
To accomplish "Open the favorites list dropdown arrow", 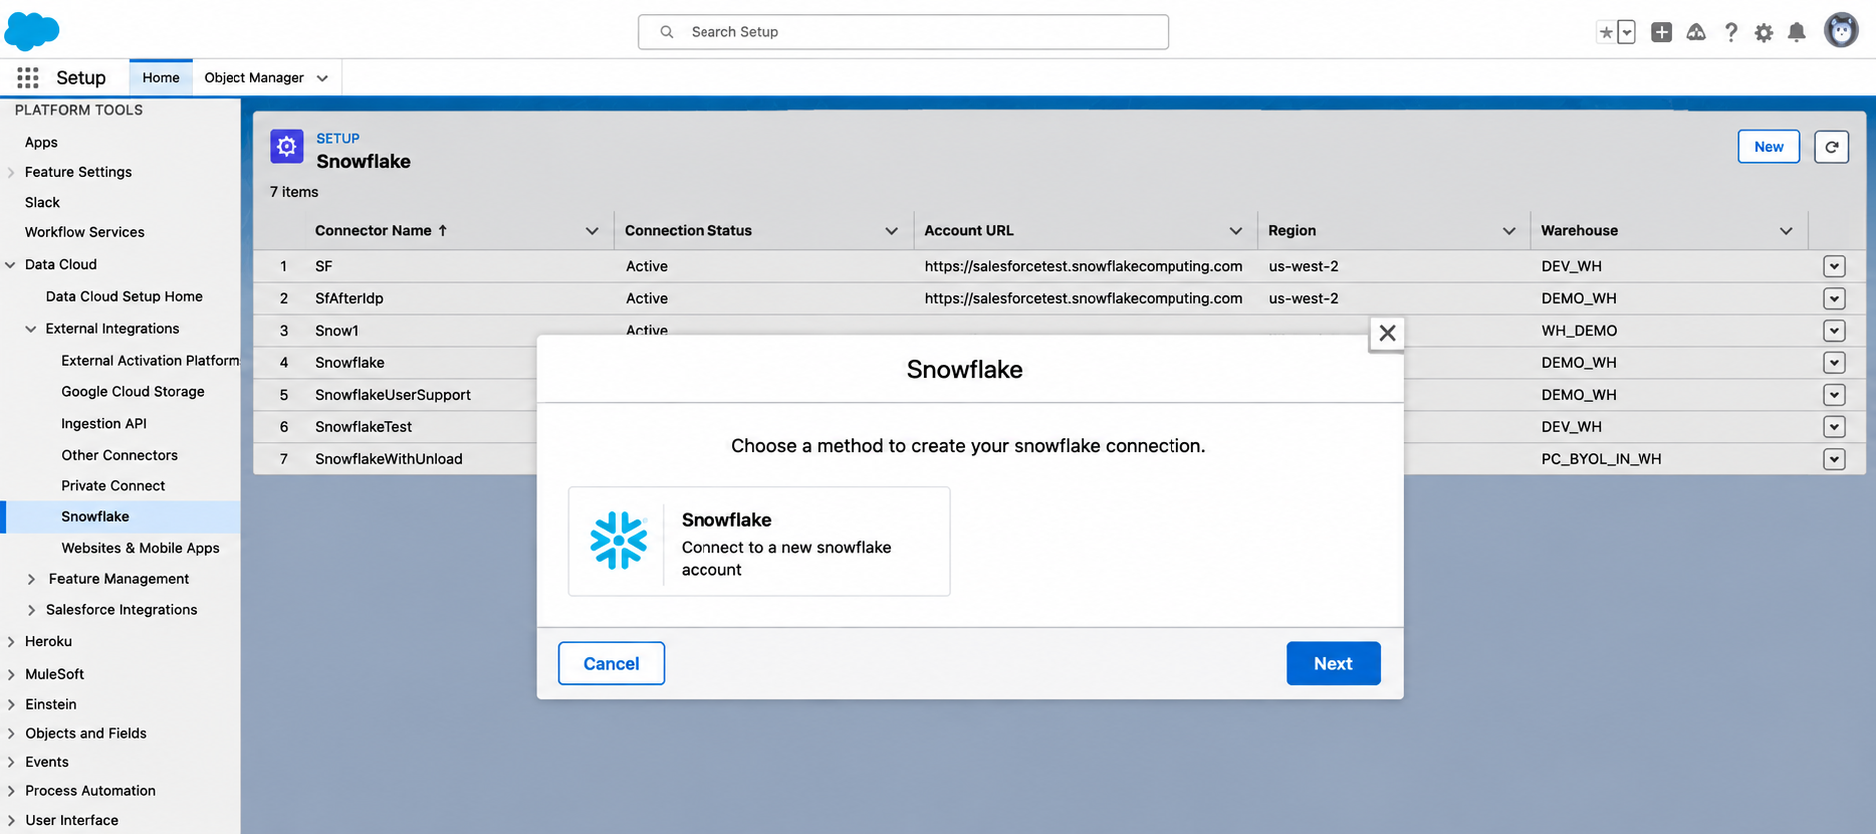I will point(1626,32).
